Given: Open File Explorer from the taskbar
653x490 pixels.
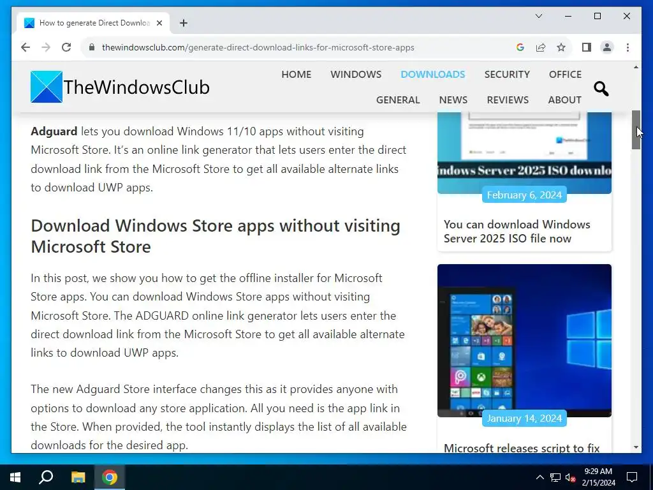Looking at the screenshot, I should tap(78, 477).
